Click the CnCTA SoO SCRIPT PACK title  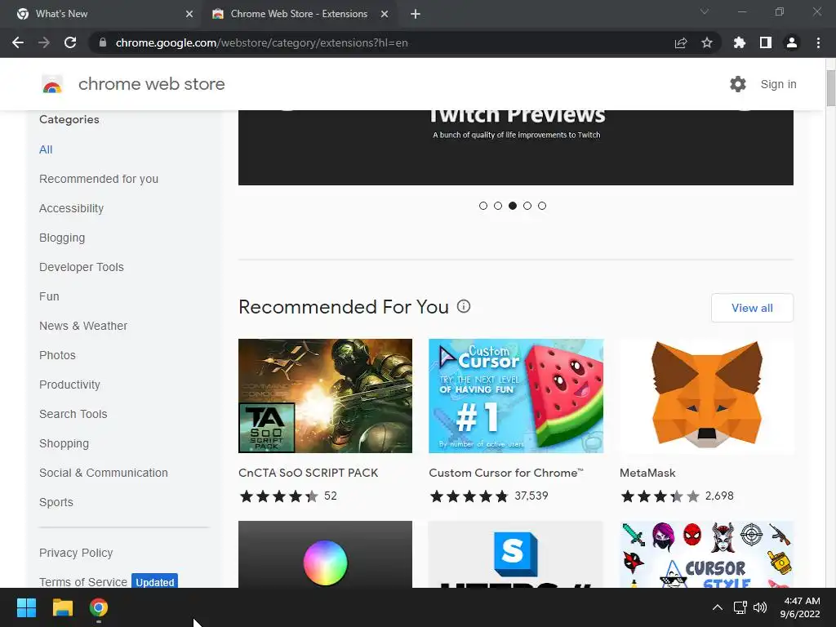(308, 473)
